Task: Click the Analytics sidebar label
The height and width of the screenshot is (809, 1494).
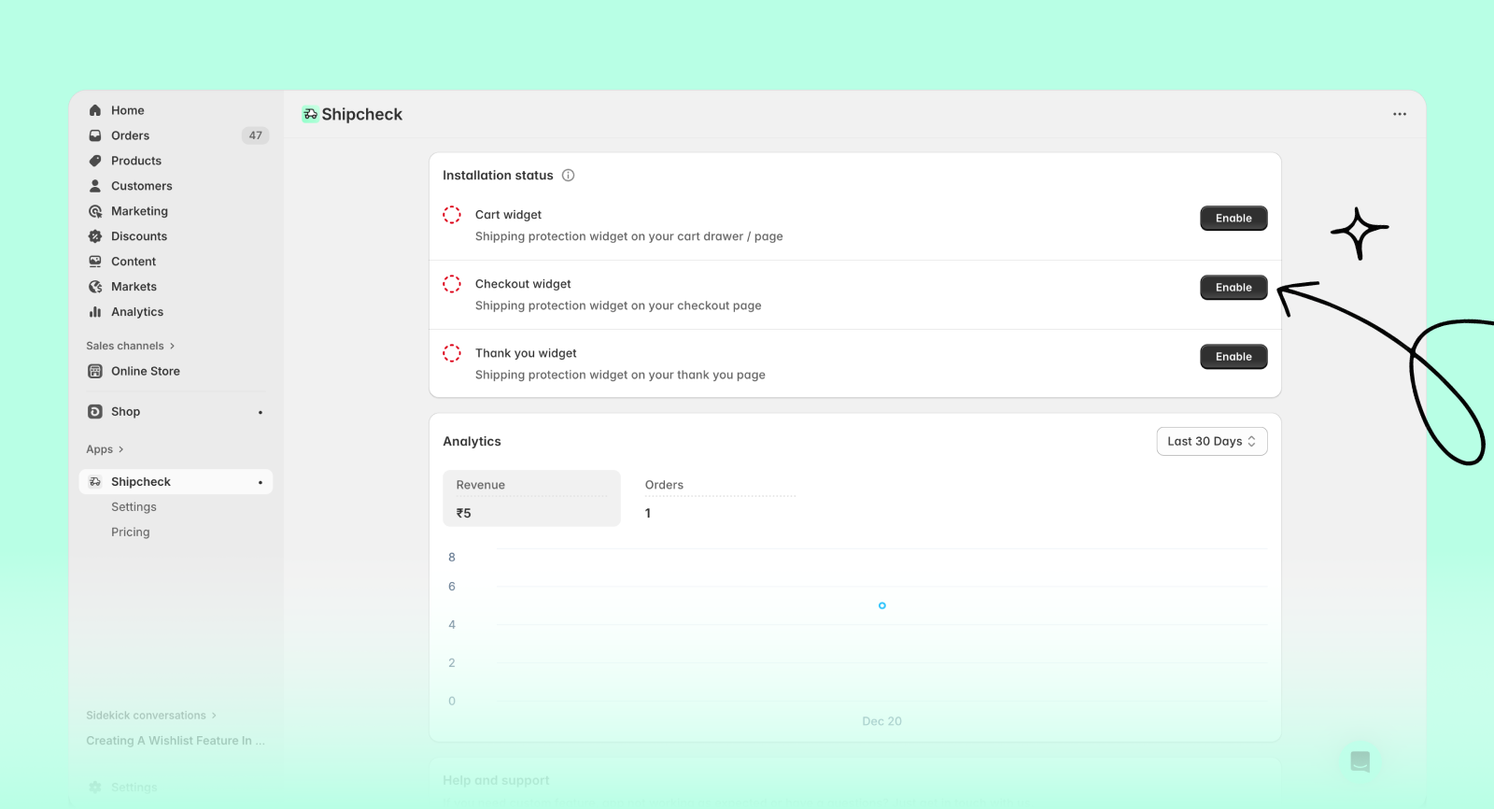Action: 137,312
